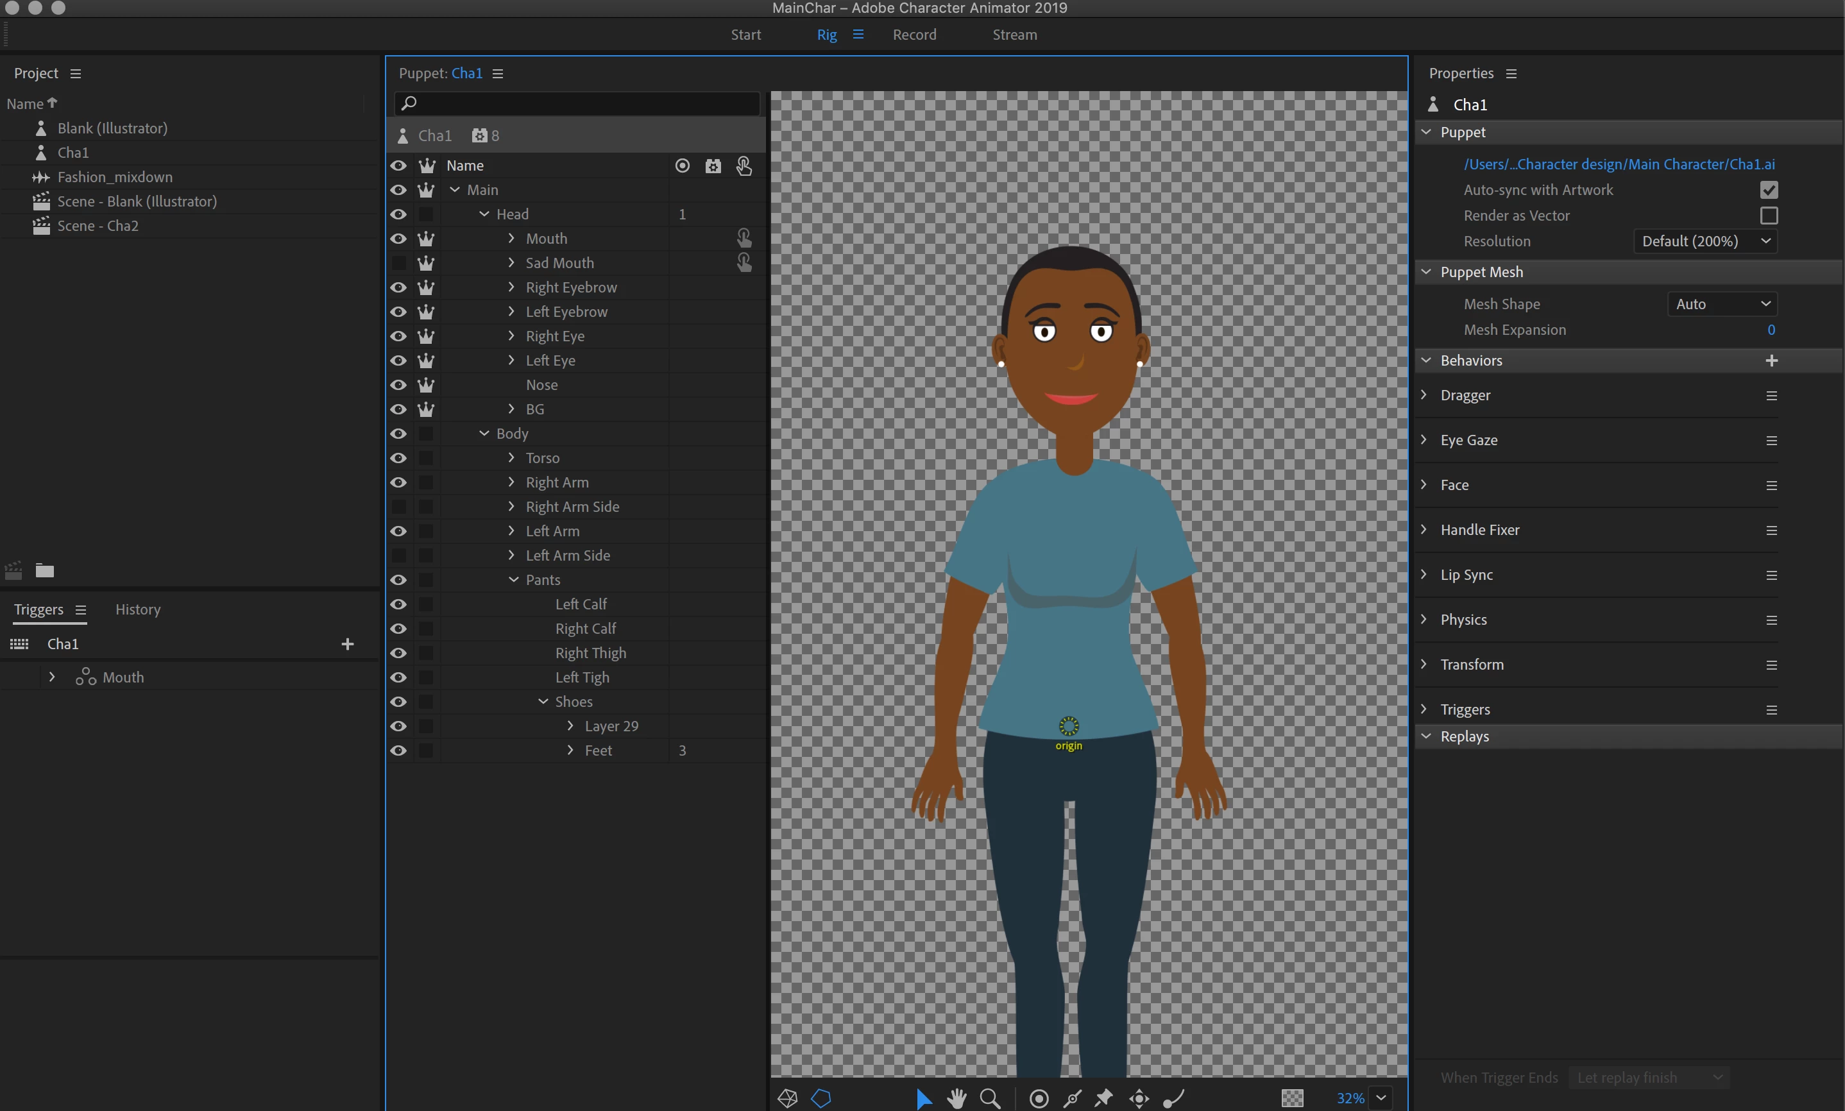Open the Cha1.ai source file link

point(1618,164)
